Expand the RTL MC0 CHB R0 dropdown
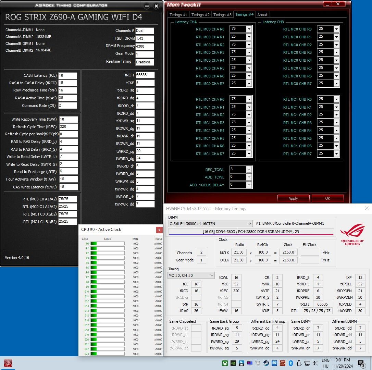Screen dimensions: 372x370 click(x=336, y=29)
